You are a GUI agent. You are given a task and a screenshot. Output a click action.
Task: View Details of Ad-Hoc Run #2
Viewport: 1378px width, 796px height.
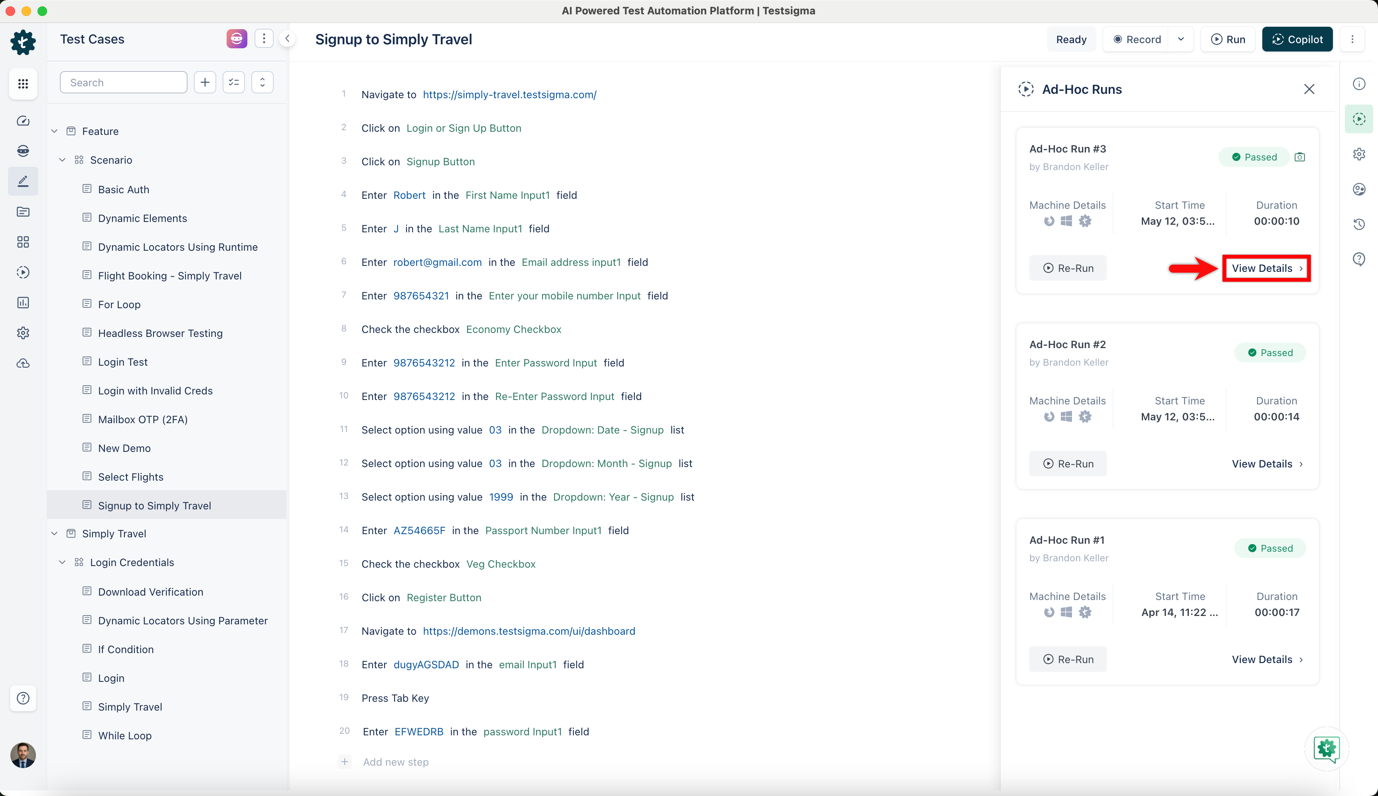pyautogui.click(x=1267, y=463)
